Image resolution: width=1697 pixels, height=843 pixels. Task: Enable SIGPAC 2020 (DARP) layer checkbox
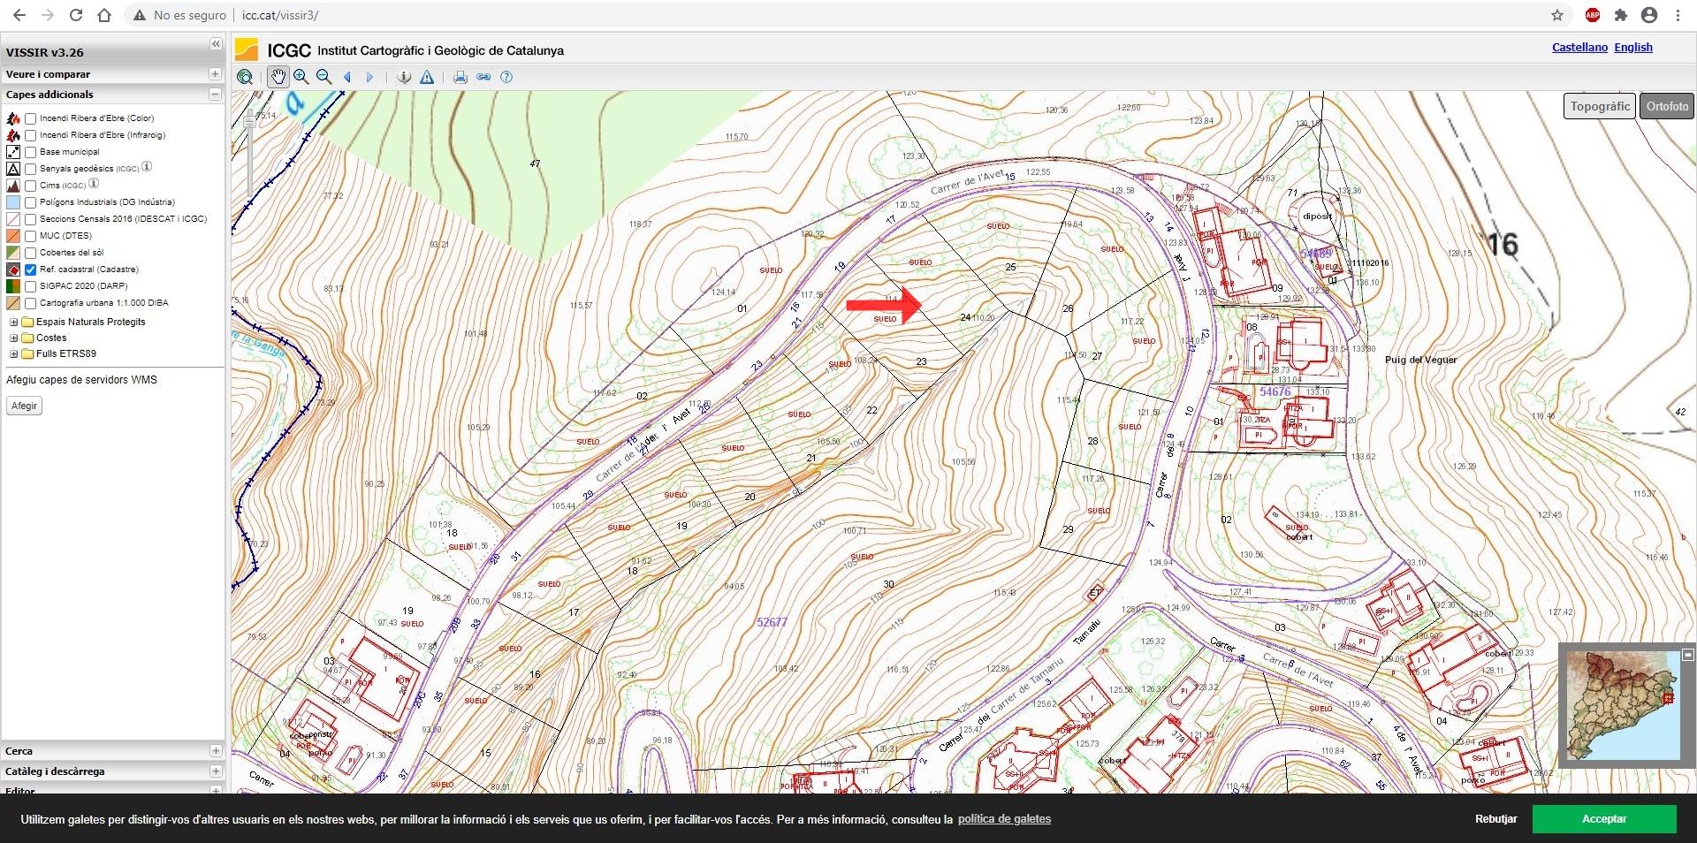[31, 286]
